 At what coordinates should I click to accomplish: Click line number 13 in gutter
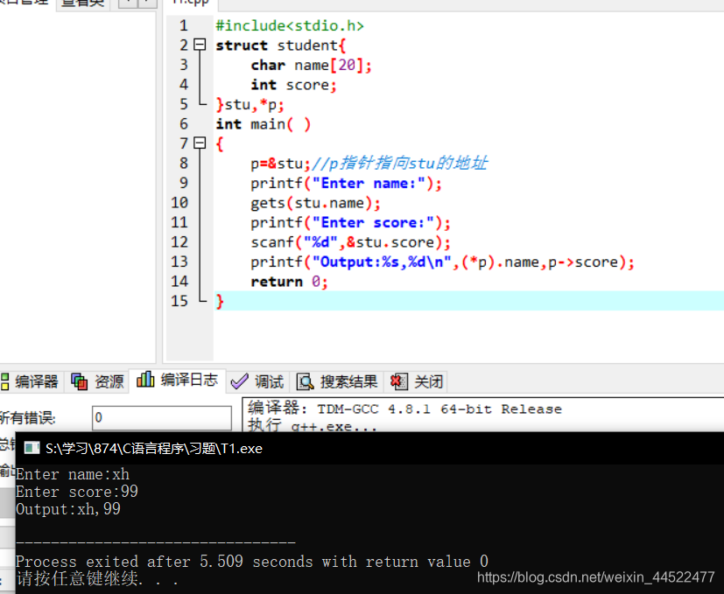coord(179,262)
